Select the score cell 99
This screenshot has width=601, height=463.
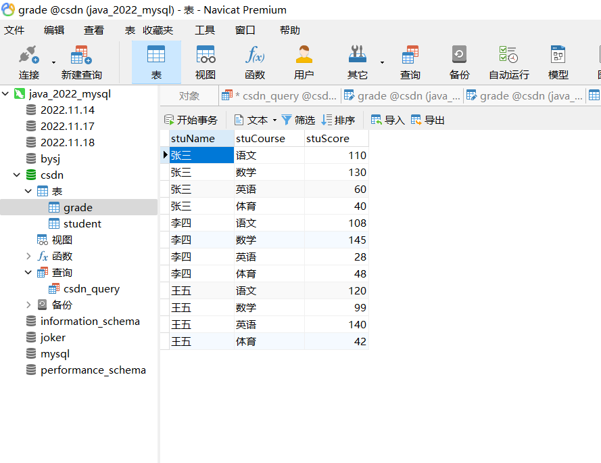[337, 307]
